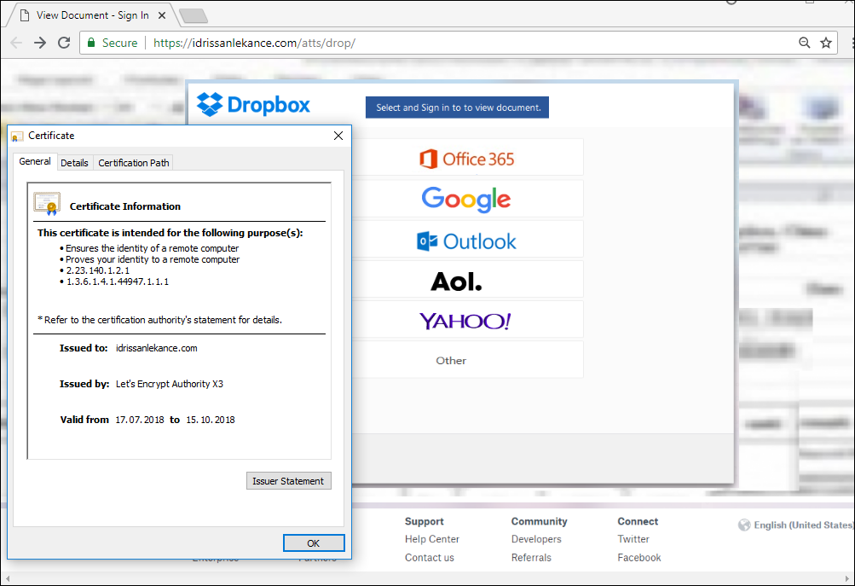The width and height of the screenshot is (855, 586).
Task: Click the address bar URL
Action: pos(254,43)
